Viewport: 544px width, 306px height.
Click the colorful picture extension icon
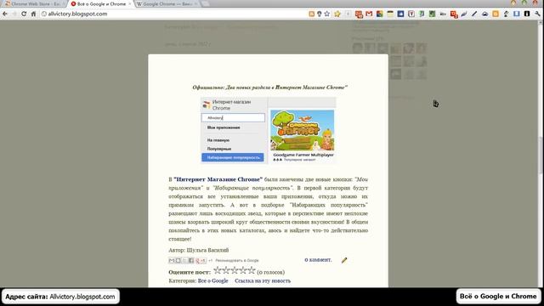[x=380, y=14]
